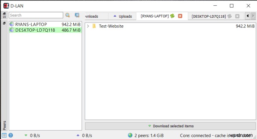Switch to the Uploads tab
The width and height of the screenshot is (257, 139).
(x=122, y=16)
